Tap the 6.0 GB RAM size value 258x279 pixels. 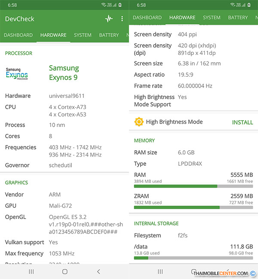186,152
